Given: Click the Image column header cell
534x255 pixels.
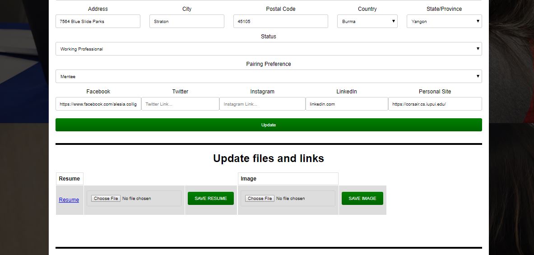Looking at the screenshot, I should click(288, 179).
